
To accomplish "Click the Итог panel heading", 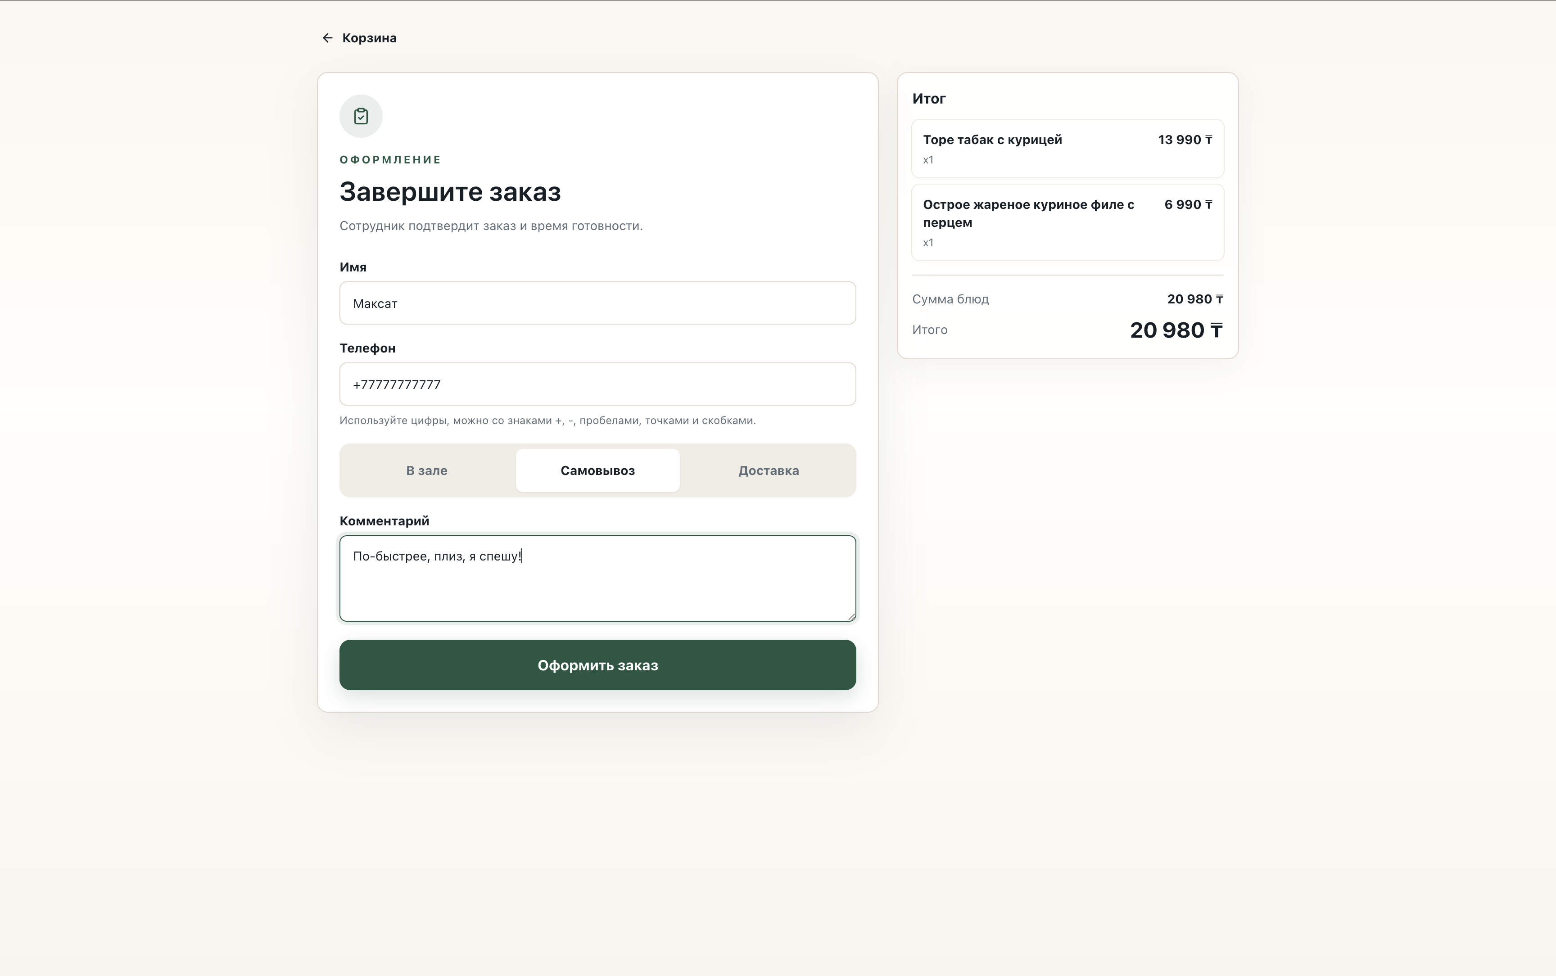I will tap(929, 99).
